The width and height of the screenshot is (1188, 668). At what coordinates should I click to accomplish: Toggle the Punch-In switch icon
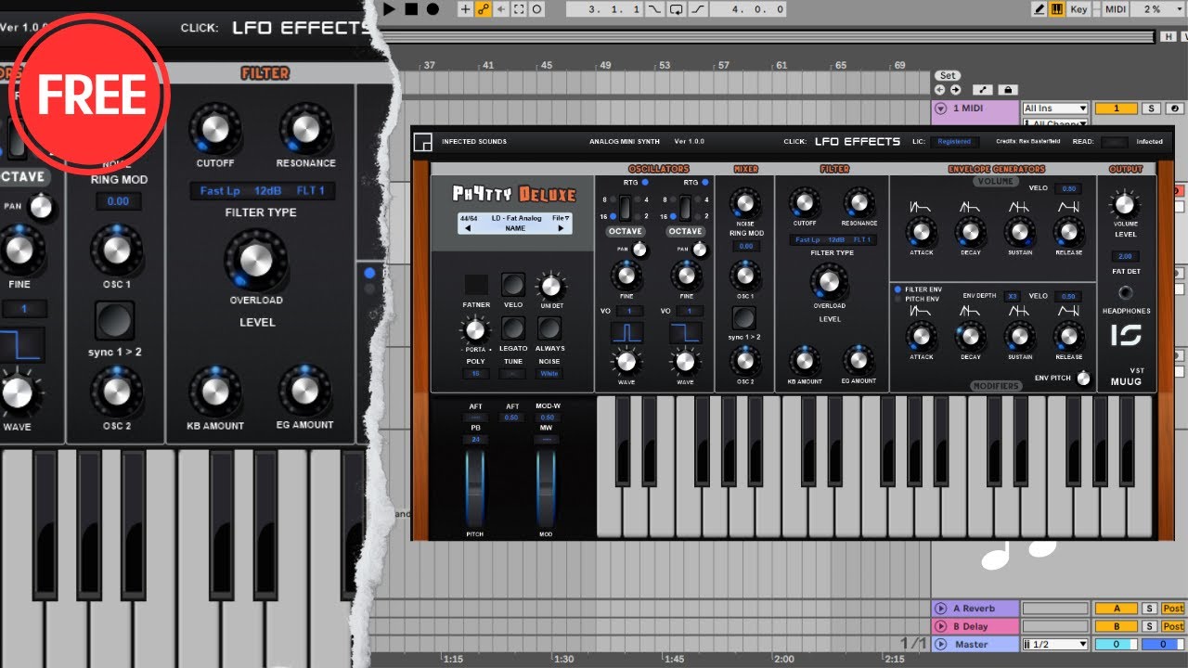click(x=656, y=9)
